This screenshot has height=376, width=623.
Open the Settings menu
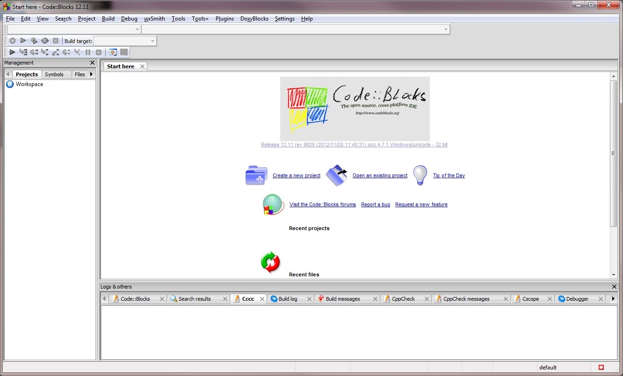285,19
